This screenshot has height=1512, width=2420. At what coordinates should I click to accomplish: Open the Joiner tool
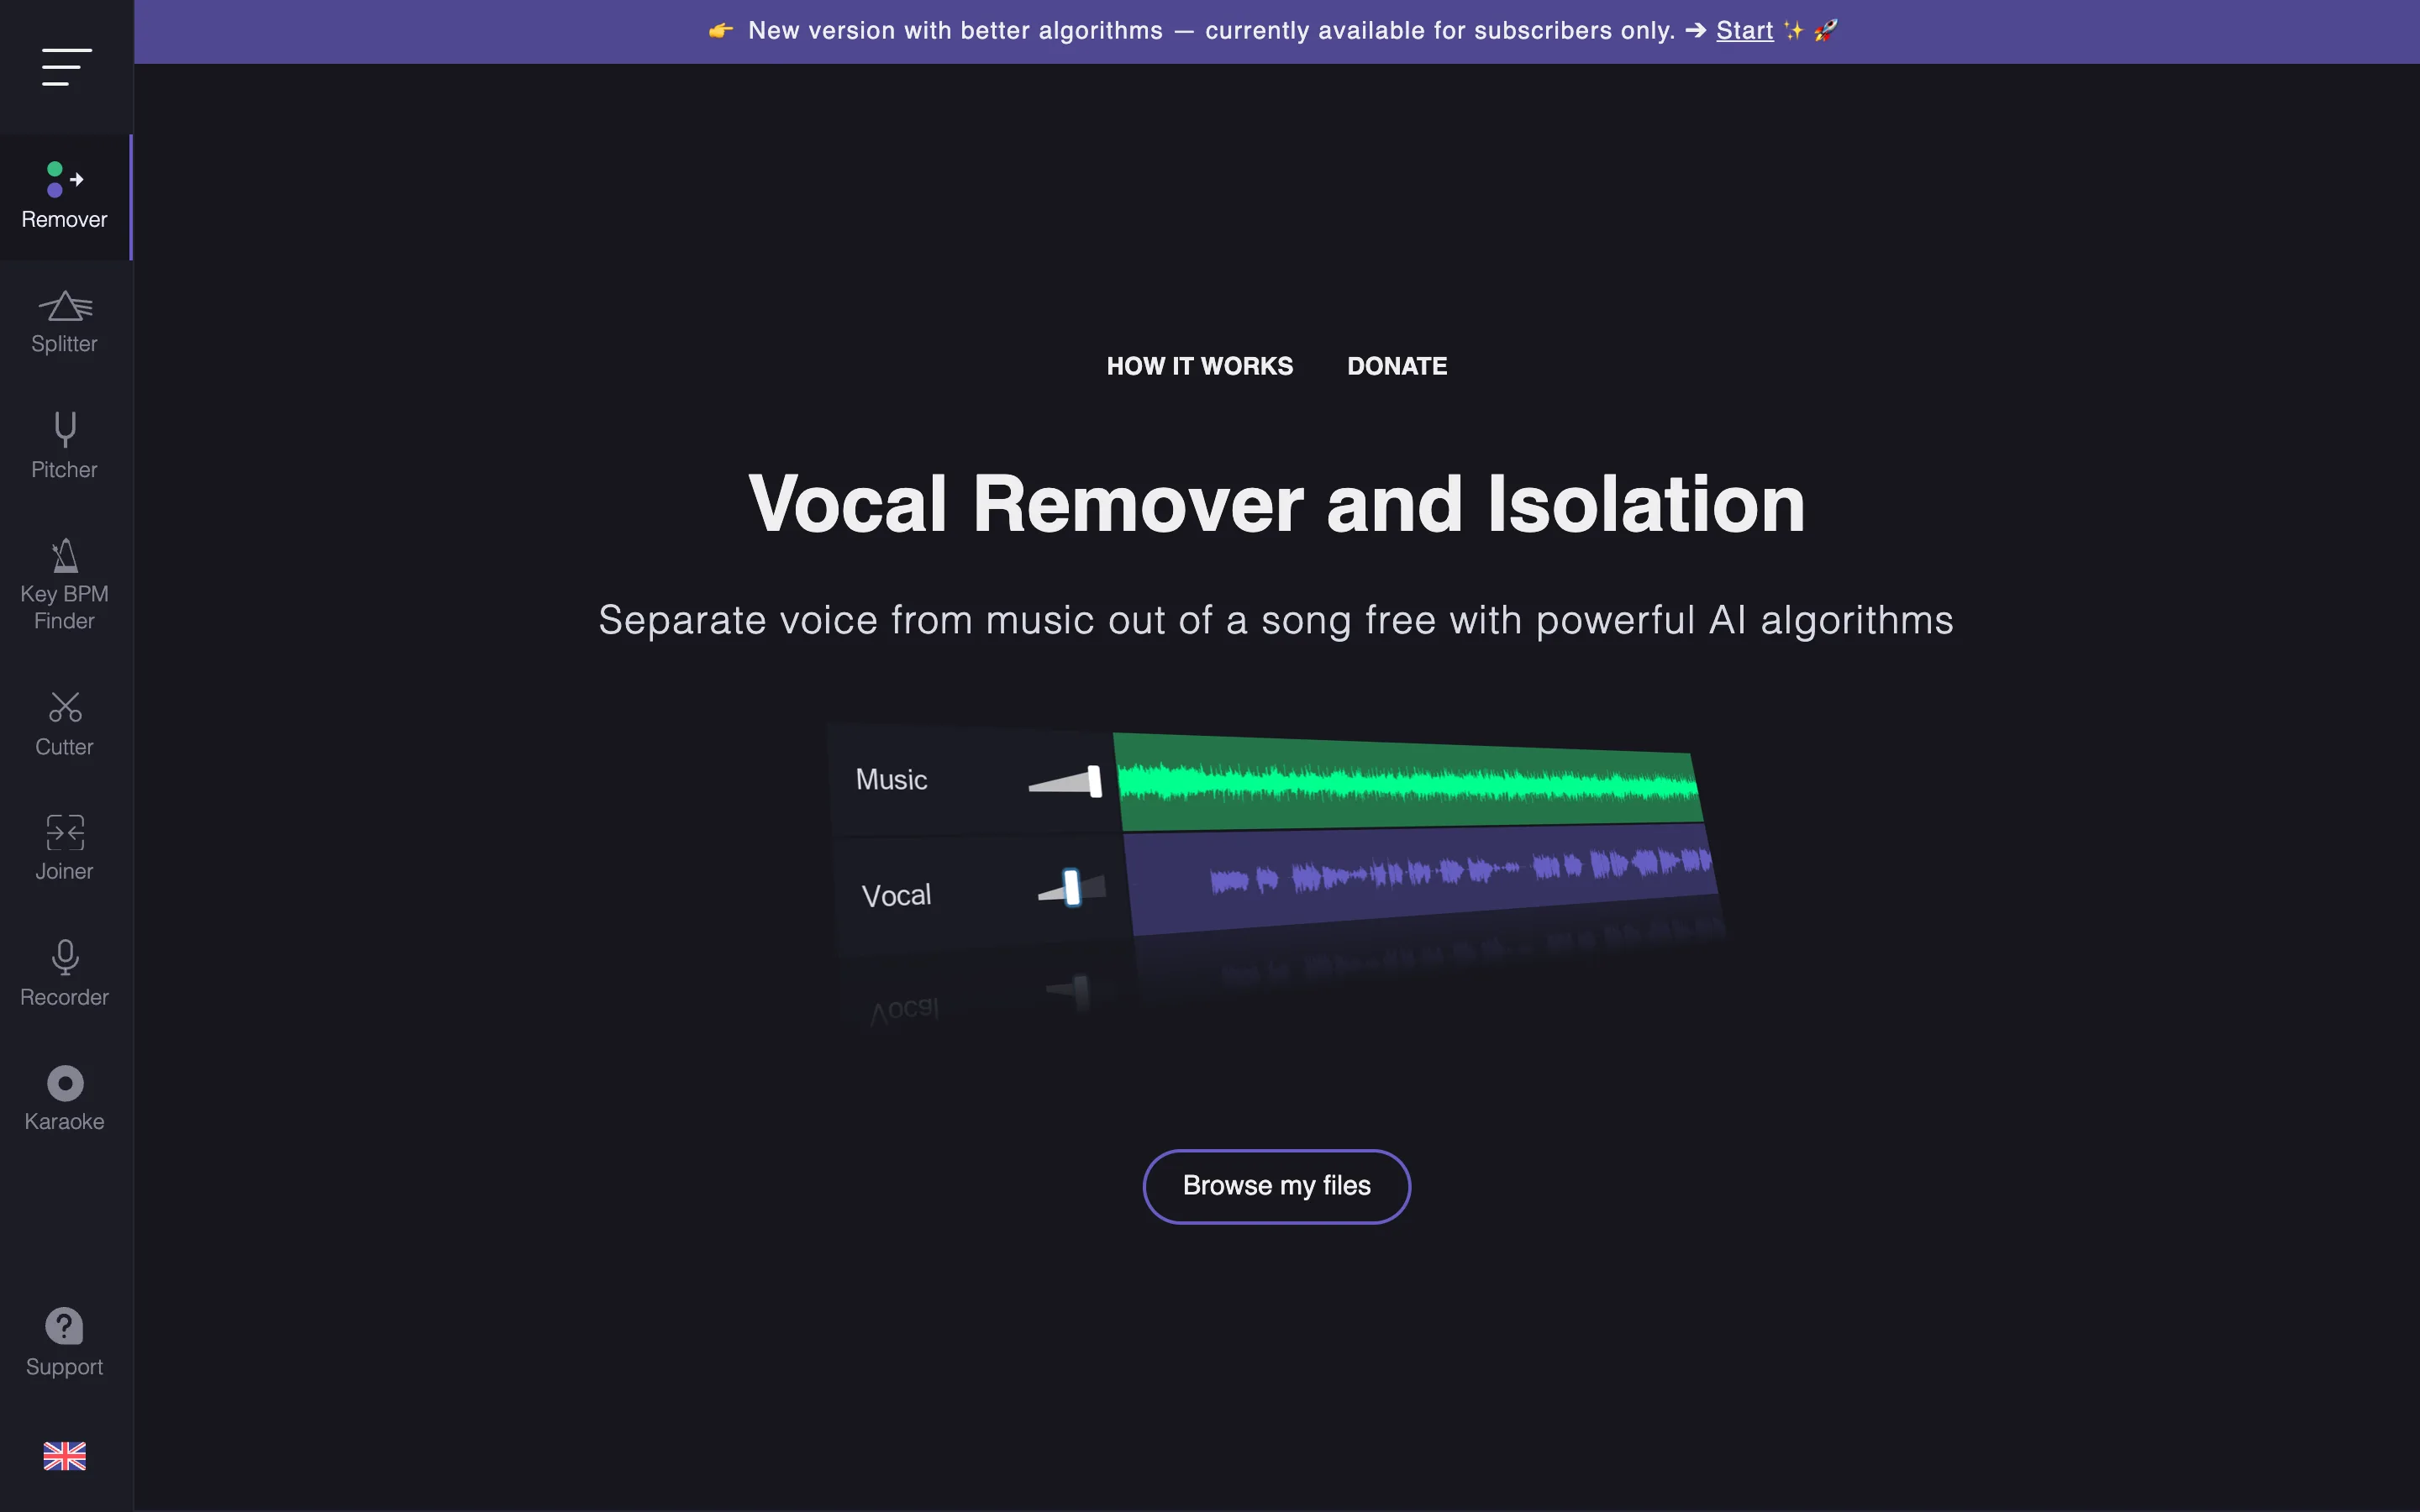65,848
